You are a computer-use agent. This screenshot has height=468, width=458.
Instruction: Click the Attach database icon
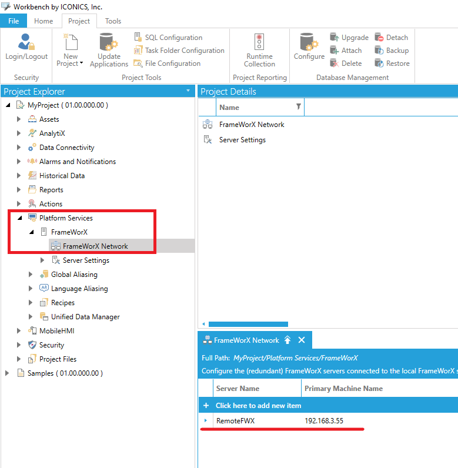(334, 51)
